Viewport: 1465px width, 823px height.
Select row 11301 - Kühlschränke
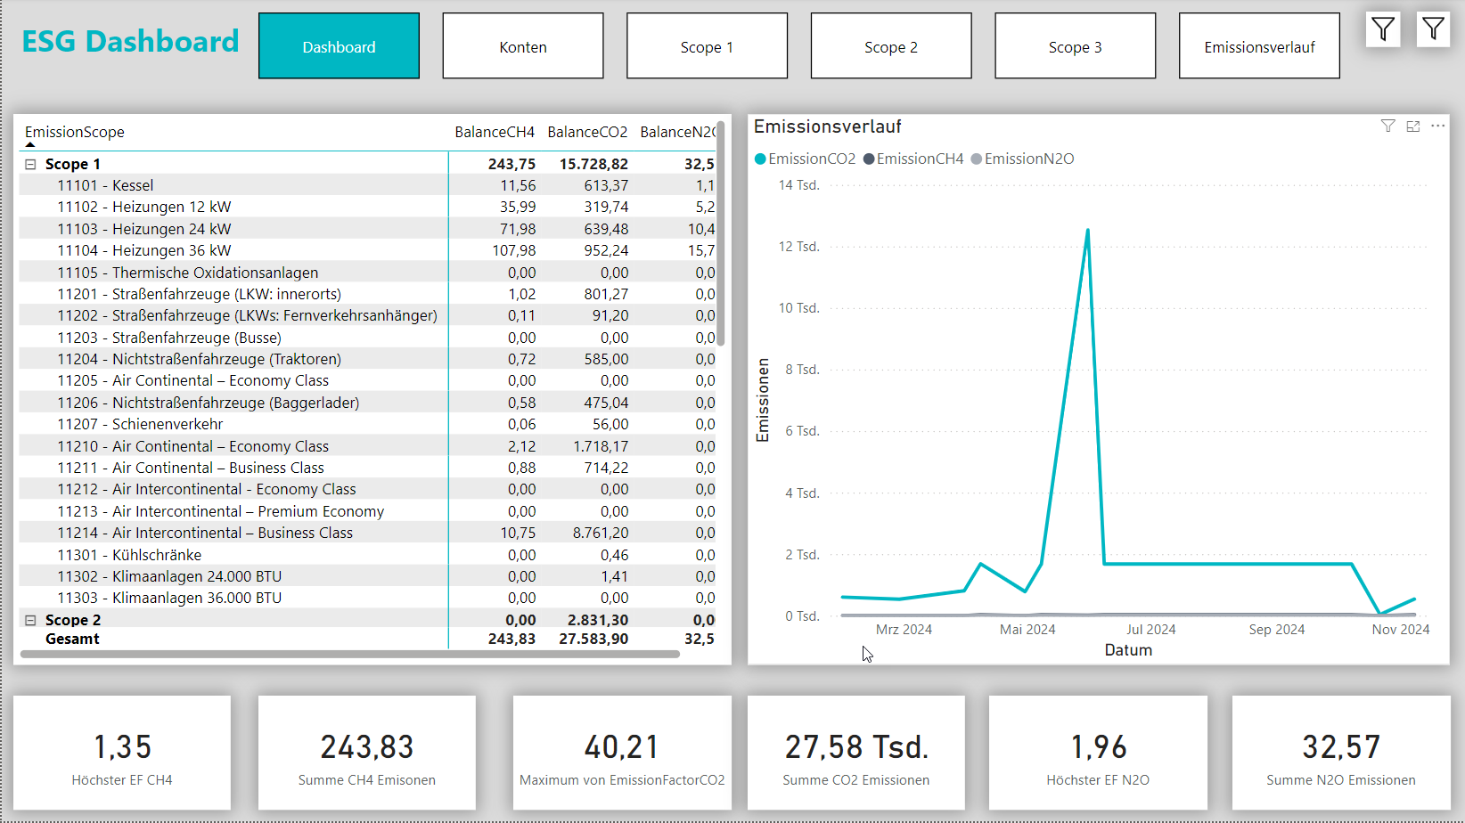coord(367,555)
